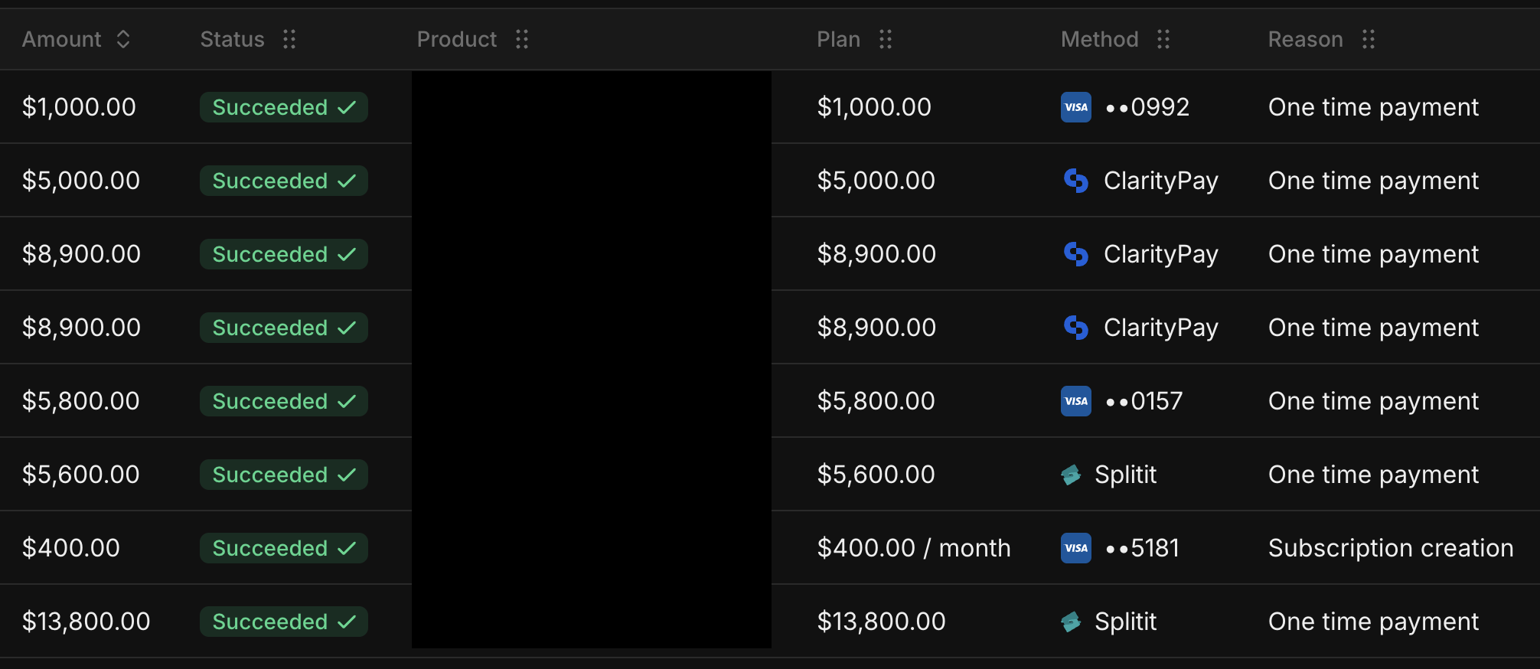Grab the Product column handle dots

[522, 39]
